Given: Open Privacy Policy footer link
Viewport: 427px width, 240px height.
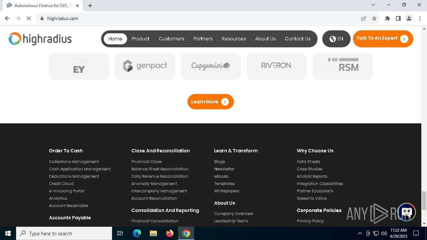Looking at the screenshot, I should pyautogui.click(x=310, y=221).
